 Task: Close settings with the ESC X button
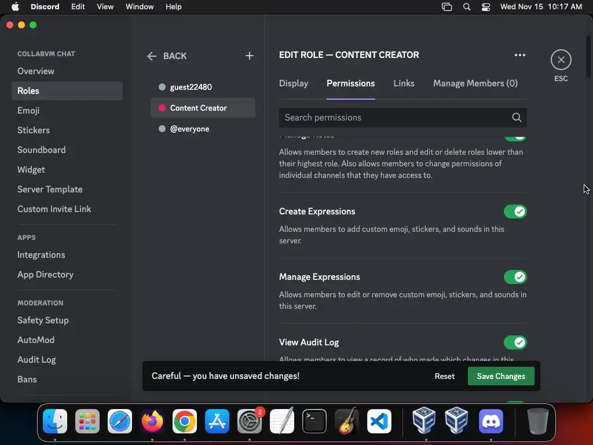[x=561, y=60]
